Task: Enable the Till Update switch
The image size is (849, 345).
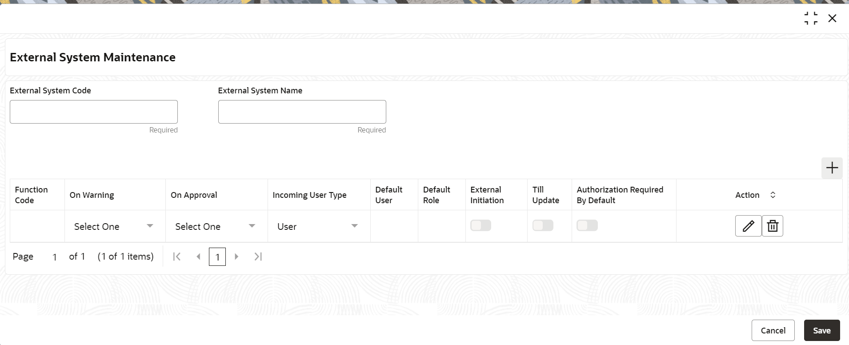Action: [x=543, y=225]
